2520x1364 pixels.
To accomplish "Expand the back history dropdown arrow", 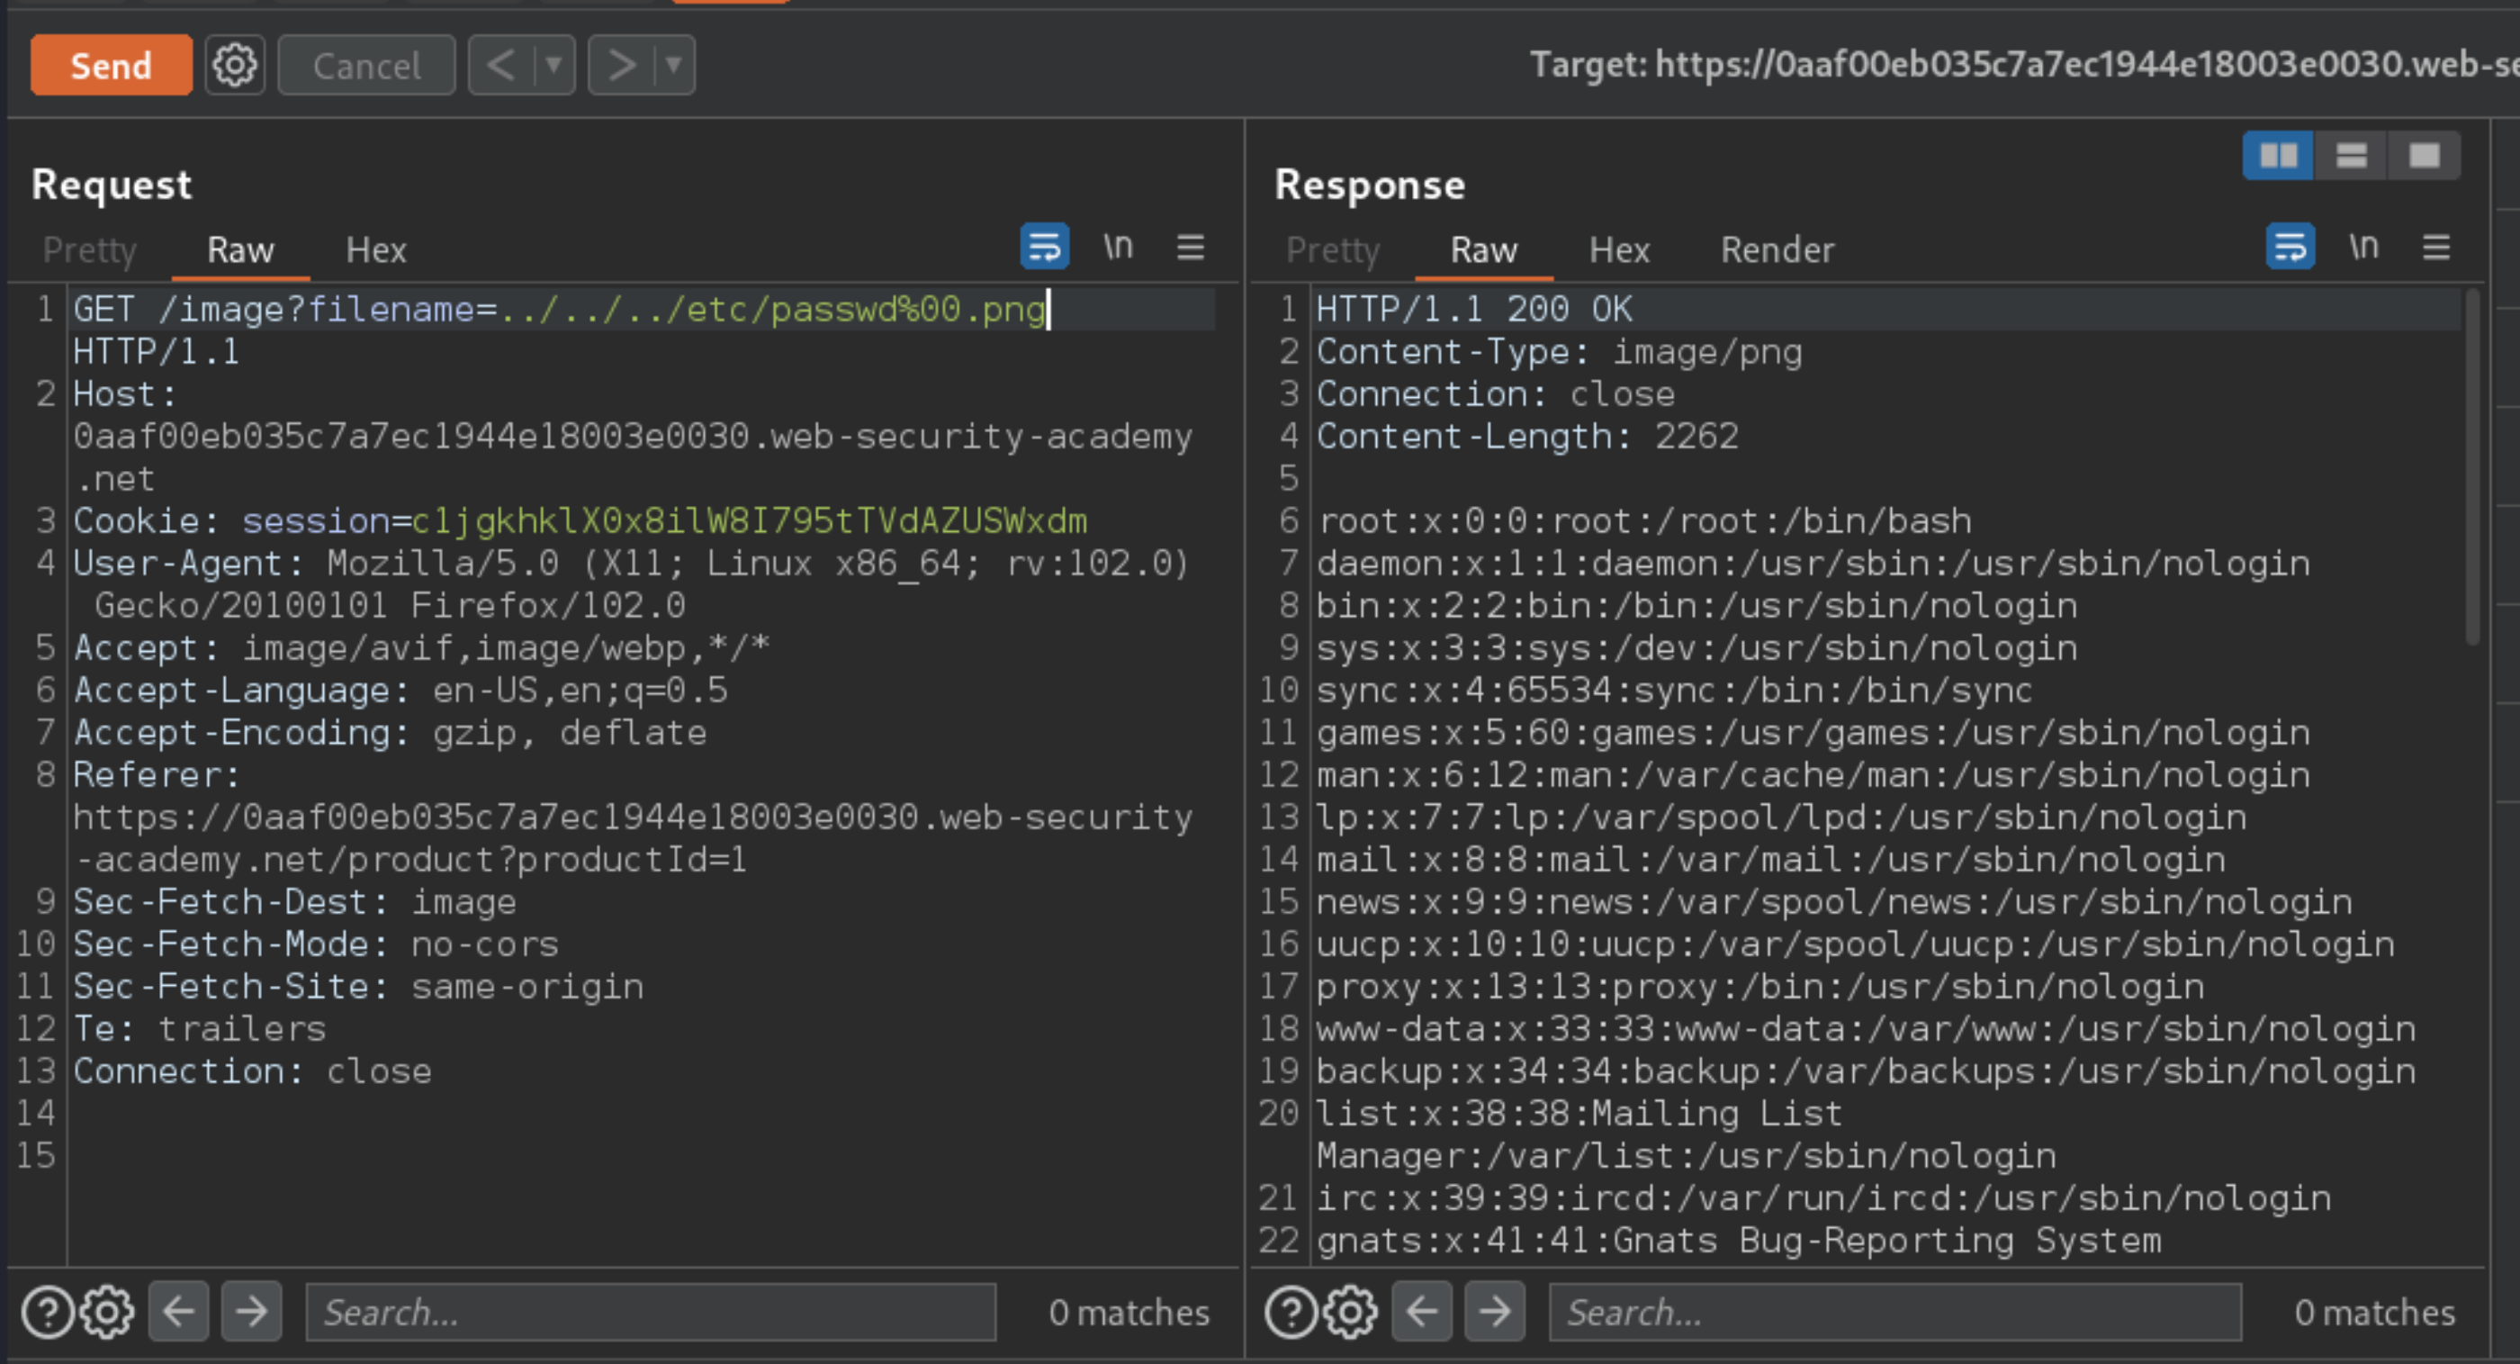I will pos(553,66).
